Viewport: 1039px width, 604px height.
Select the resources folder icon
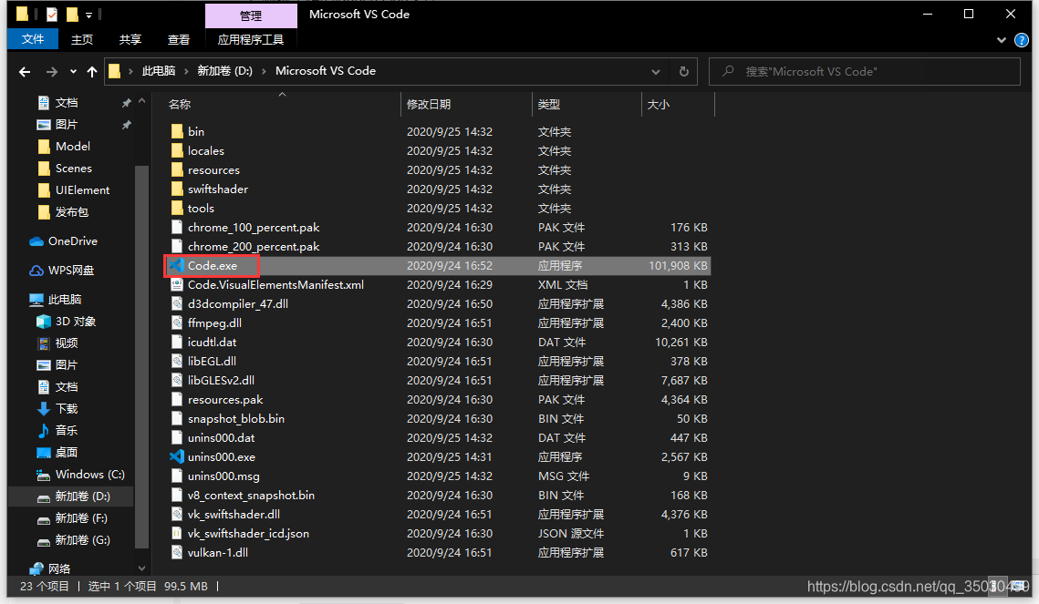click(x=177, y=169)
